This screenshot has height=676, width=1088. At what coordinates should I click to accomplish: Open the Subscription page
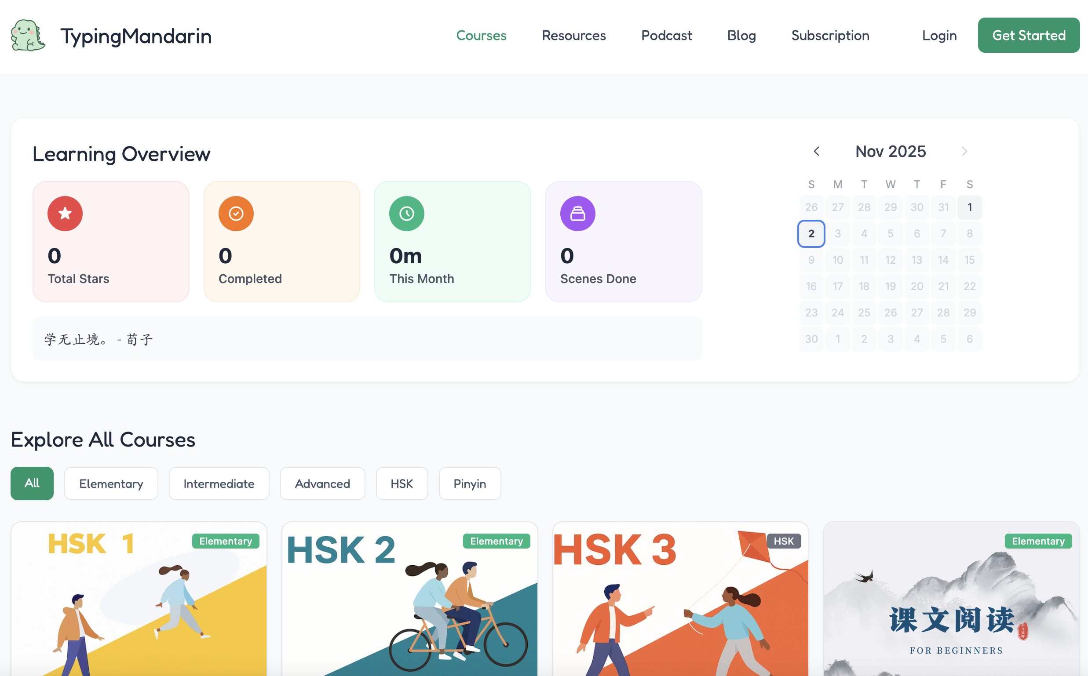pos(830,35)
